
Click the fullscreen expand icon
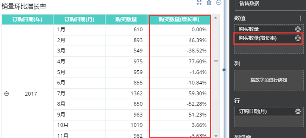[199, 3]
